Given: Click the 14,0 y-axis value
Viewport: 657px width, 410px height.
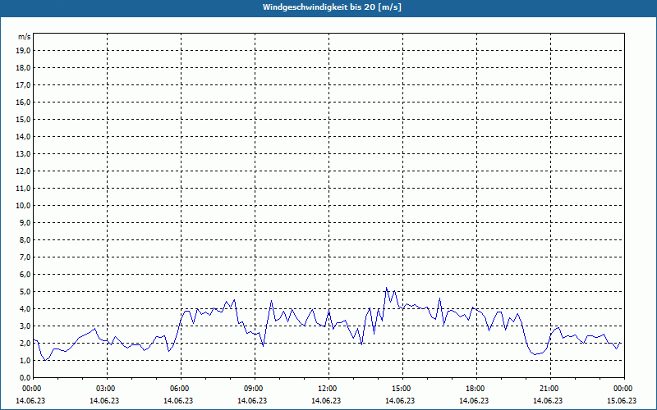Looking at the screenshot, I should (x=23, y=136).
